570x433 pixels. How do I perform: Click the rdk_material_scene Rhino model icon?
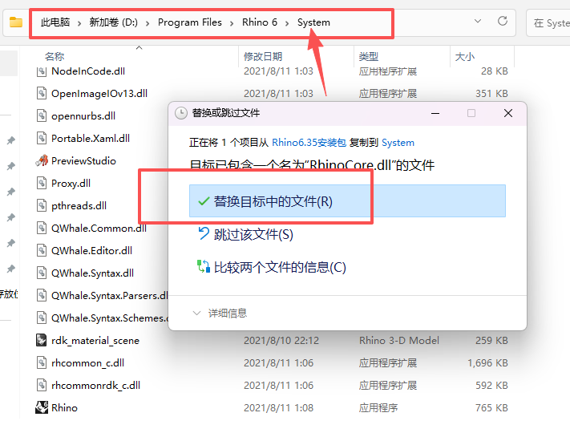(42, 340)
